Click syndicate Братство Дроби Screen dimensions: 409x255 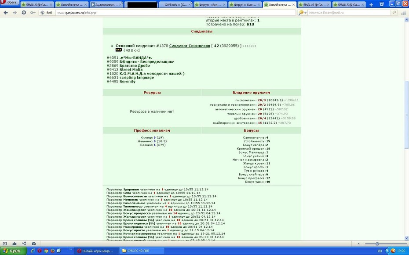(x=135, y=65)
